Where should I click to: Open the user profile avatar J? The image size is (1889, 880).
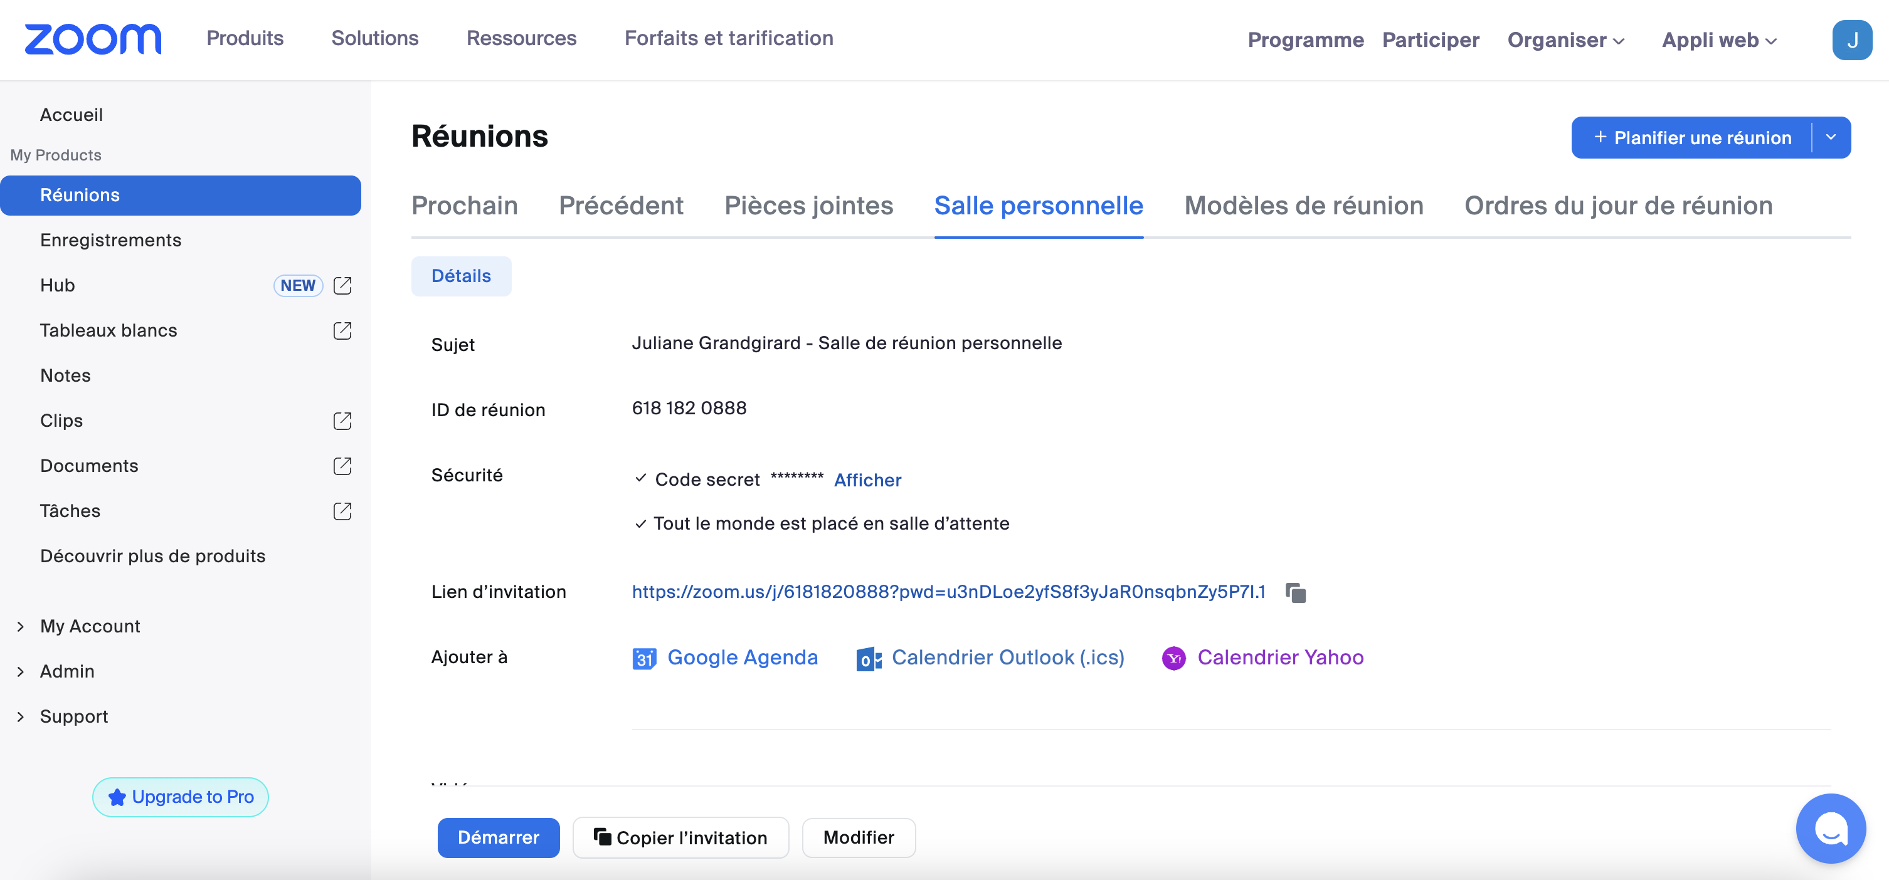pyautogui.click(x=1851, y=39)
